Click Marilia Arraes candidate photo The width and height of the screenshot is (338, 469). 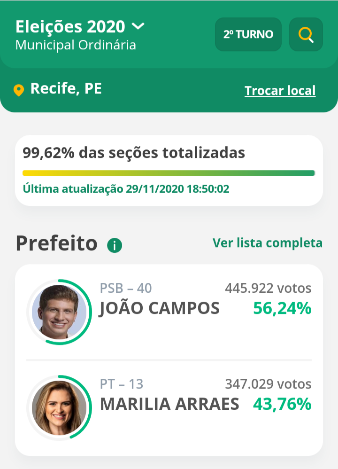click(x=59, y=407)
